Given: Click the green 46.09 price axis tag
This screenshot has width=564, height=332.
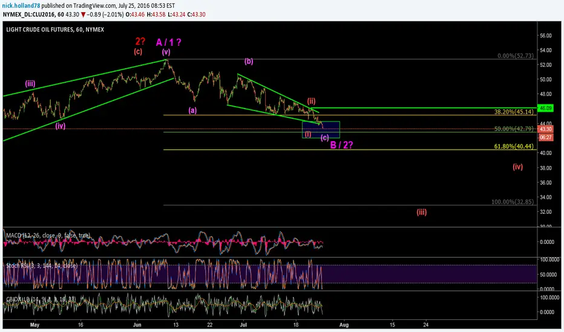Looking at the screenshot, I should pos(545,108).
